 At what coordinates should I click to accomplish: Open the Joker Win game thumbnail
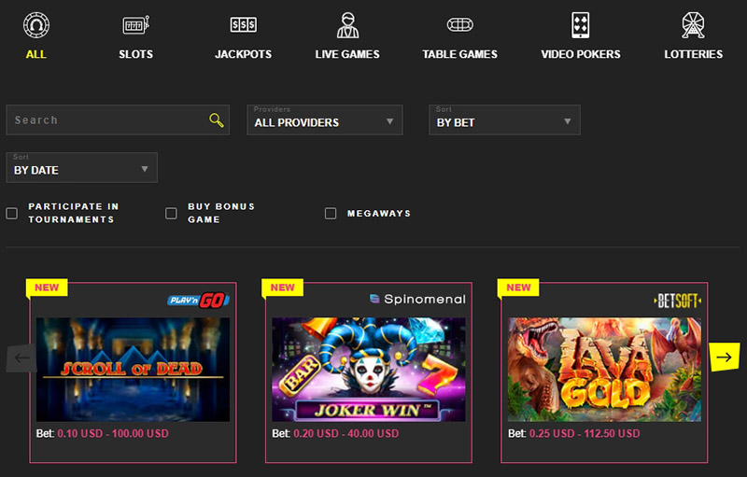click(369, 370)
